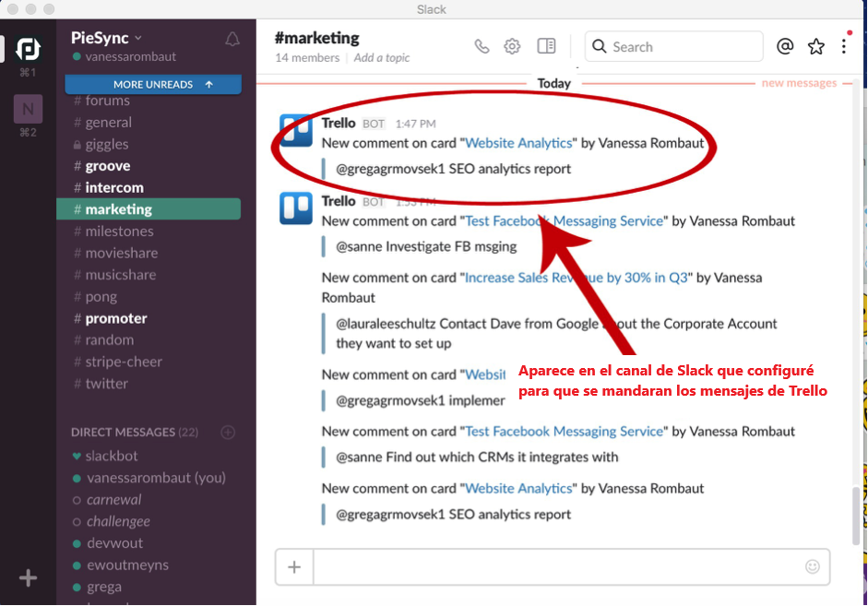Open notification bell preferences
The height and width of the screenshot is (606, 868).
[232, 39]
